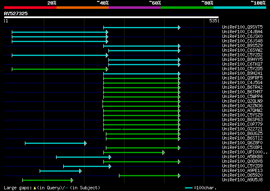Image resolution: width=270 pixels, height=191 pixels.
Task: Open hit UniRef100_C4JBA4
Action: [x=242, y=32]
